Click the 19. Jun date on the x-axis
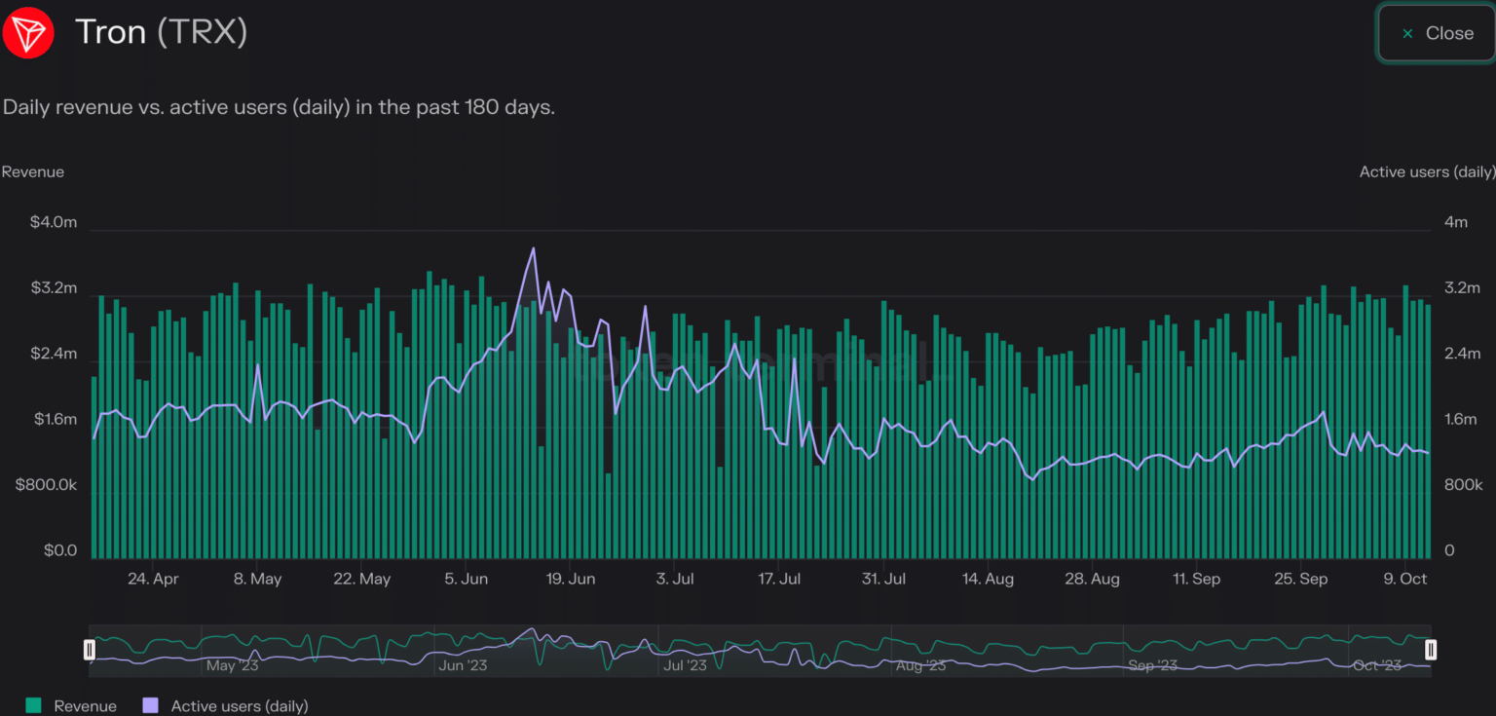This screenshot has width=1496, height=716. click(570, 579)
